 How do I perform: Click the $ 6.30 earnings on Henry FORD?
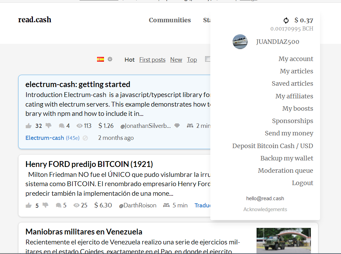pyautogui.click(x=103, y=205)
